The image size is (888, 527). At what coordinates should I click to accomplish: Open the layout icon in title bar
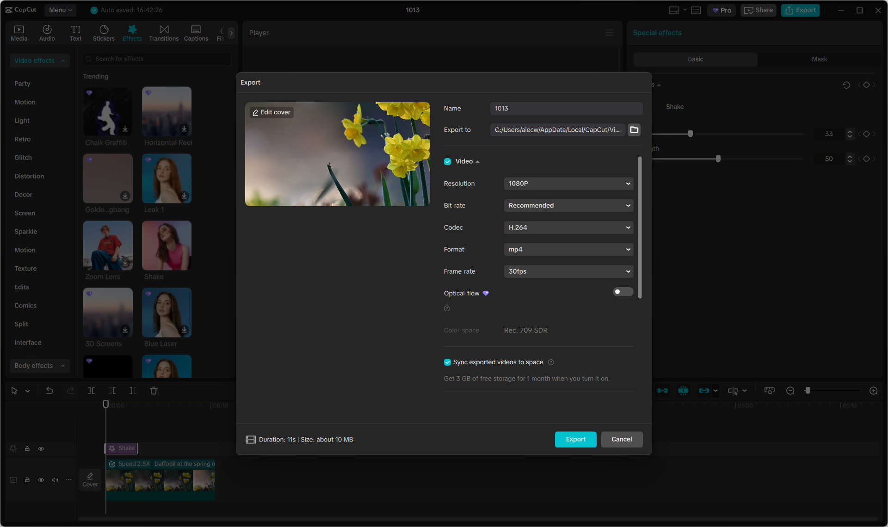[x=674, y=10]
